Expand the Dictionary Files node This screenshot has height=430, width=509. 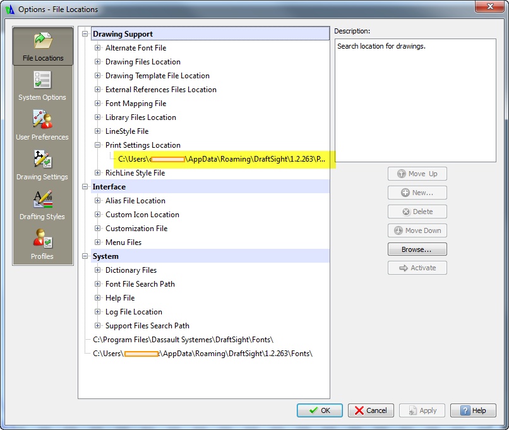[97, 270]
